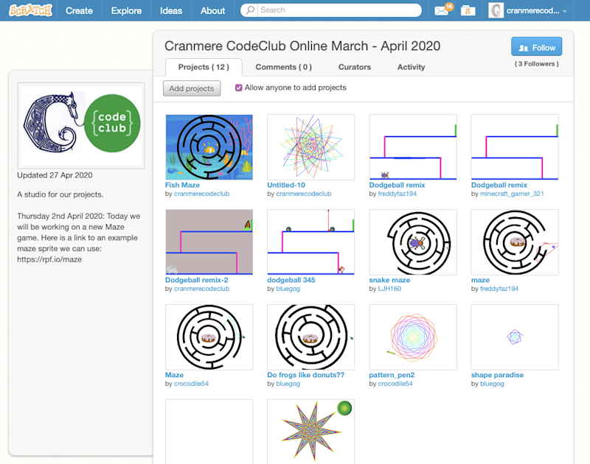Click the Do frogs like donuts?? title link
This screenshot has height=464, width=590.
point(305,375)
